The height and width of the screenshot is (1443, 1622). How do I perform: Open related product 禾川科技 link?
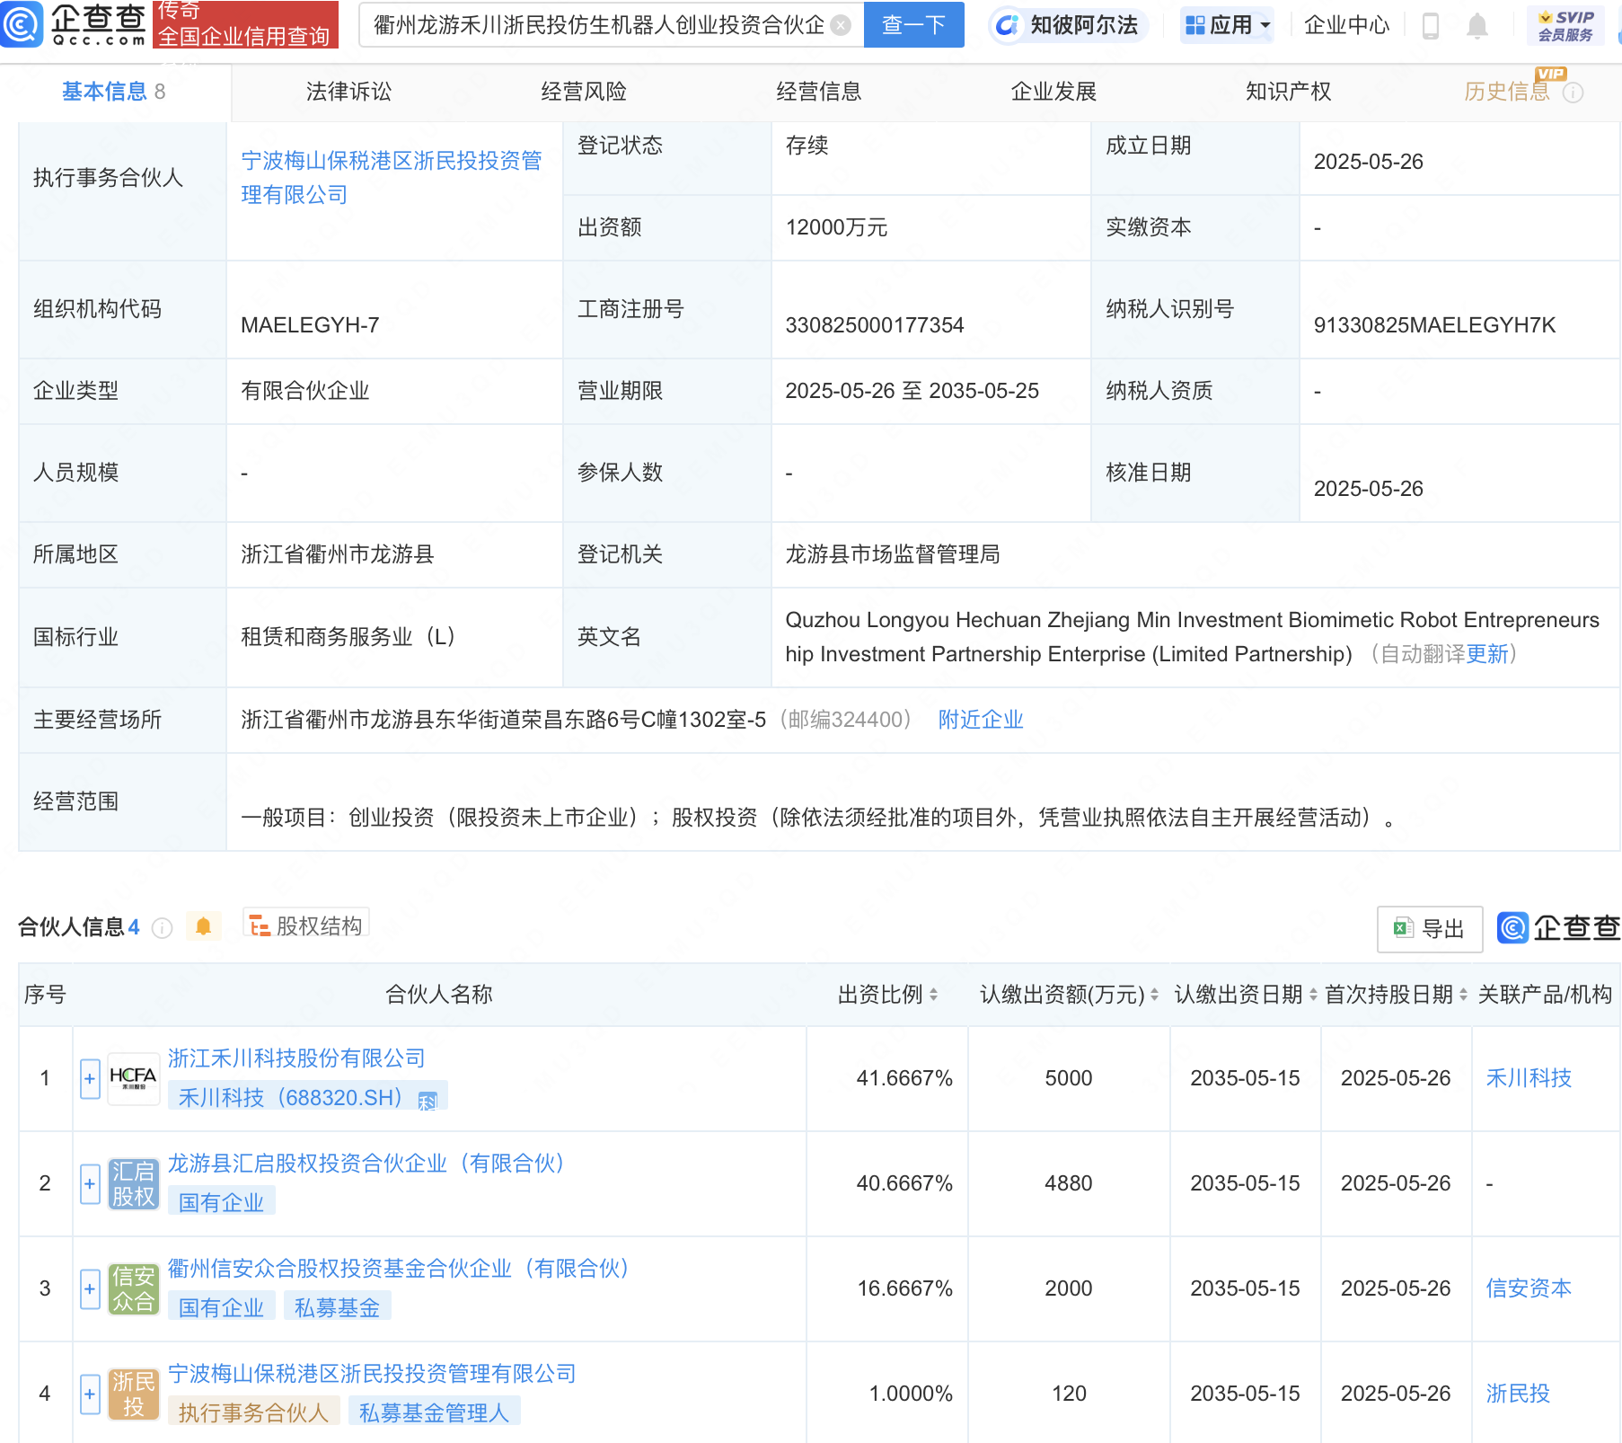tap(1529, 1078)
